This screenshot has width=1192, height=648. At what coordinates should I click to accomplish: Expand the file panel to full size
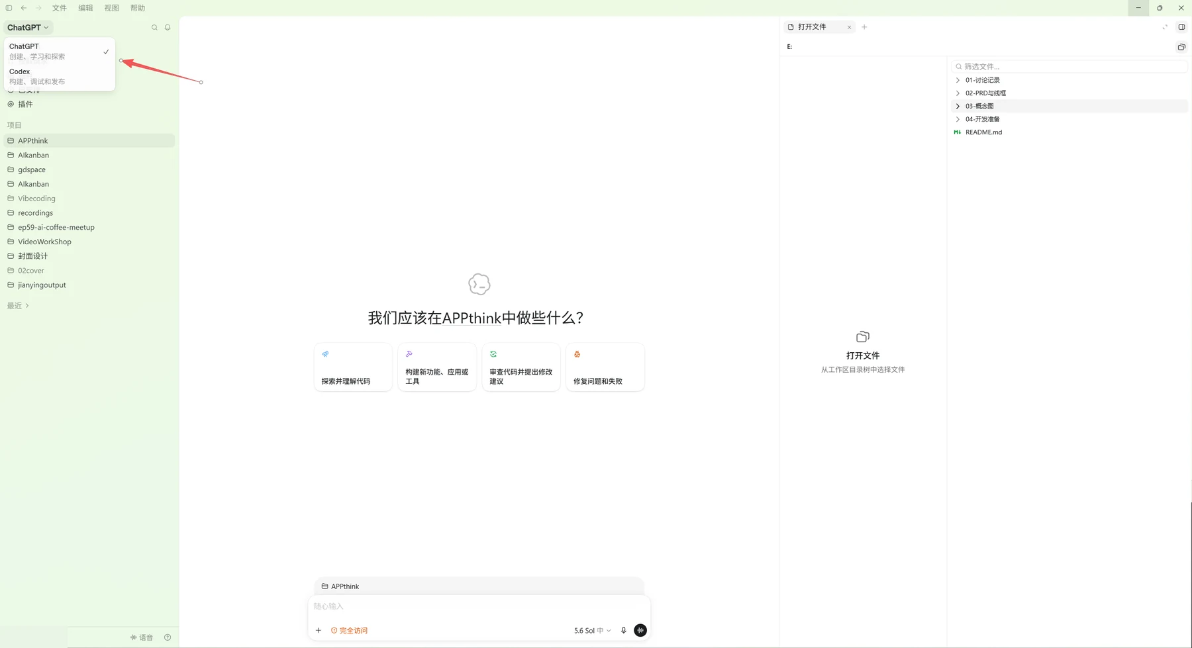(x=1165, y=27)
